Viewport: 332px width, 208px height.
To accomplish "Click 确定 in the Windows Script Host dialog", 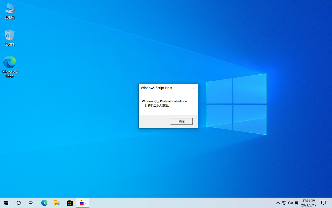I will point(181,121).
